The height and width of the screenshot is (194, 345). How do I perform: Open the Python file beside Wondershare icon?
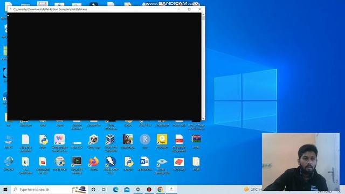click(x=43, y=140)
